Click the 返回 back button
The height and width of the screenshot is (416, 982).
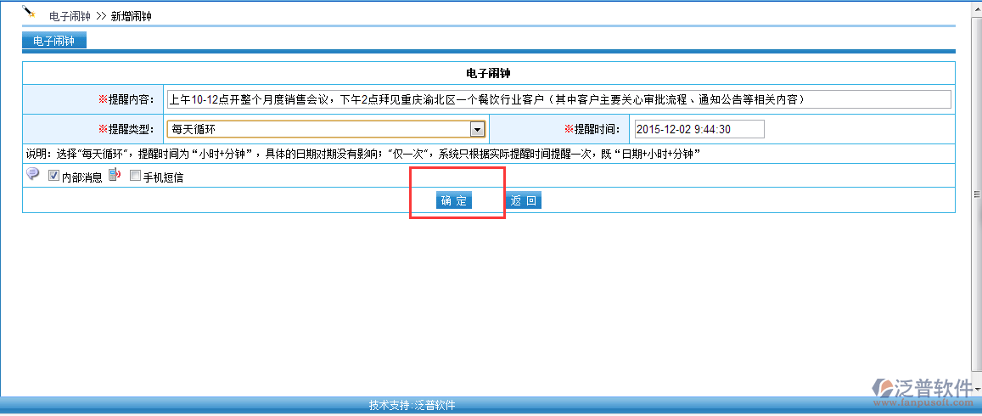(x=524, y=200)
